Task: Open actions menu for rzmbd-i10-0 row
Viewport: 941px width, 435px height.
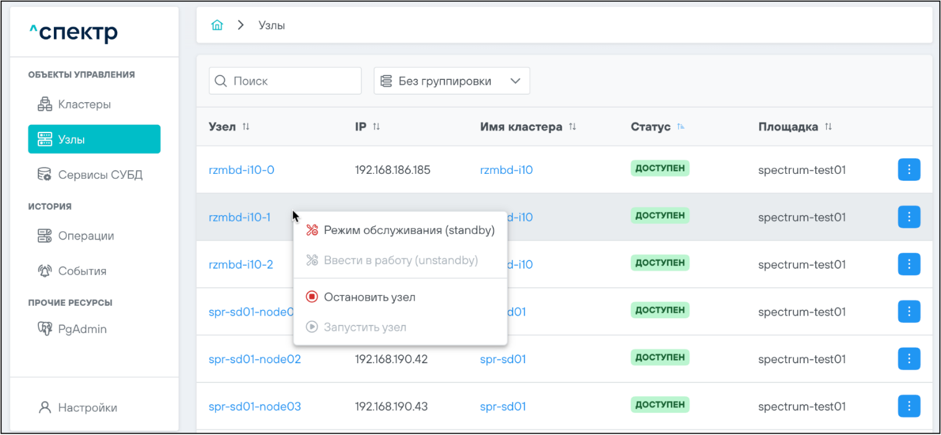Action: [x=908, y=170]
